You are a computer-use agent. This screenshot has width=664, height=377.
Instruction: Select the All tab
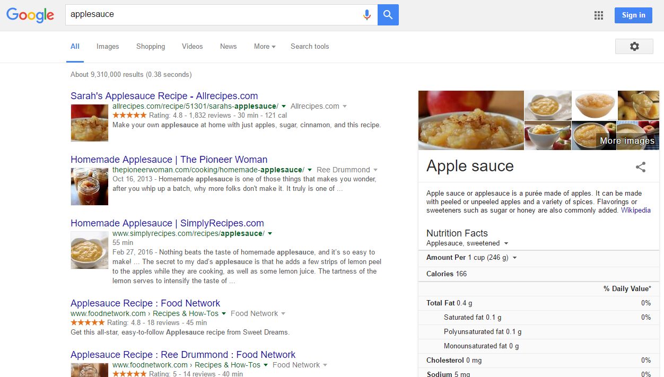coord(75,47)
